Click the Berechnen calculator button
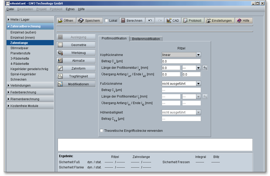270x176 pixels. tap(132, 21)
